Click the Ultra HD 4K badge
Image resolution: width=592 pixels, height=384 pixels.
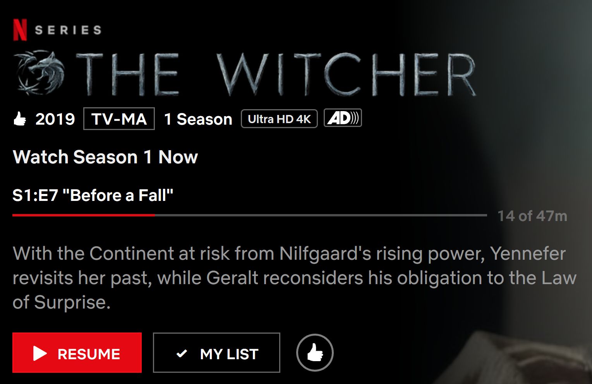[x=279, y=119]
